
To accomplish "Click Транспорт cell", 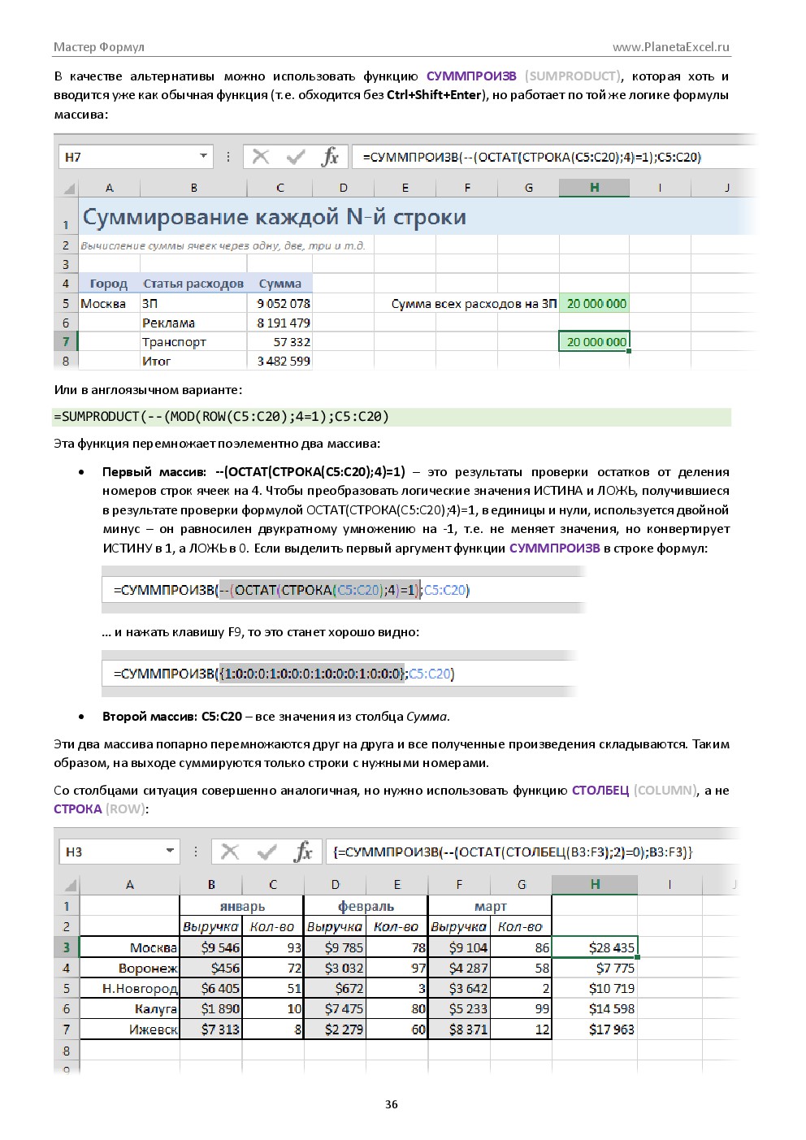I will click(x=193, y=342).
